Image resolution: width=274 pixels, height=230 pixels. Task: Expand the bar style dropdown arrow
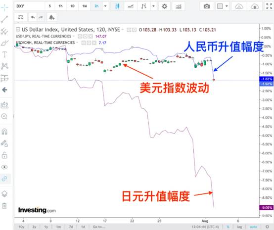pos(153,6)
